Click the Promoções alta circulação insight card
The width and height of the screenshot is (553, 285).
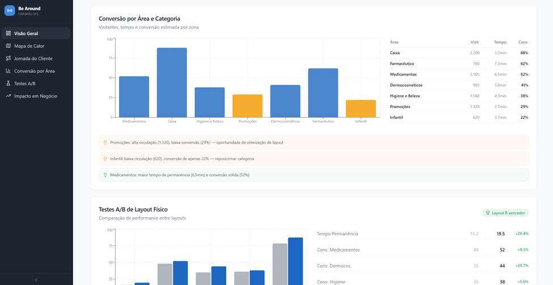[314, 142]
